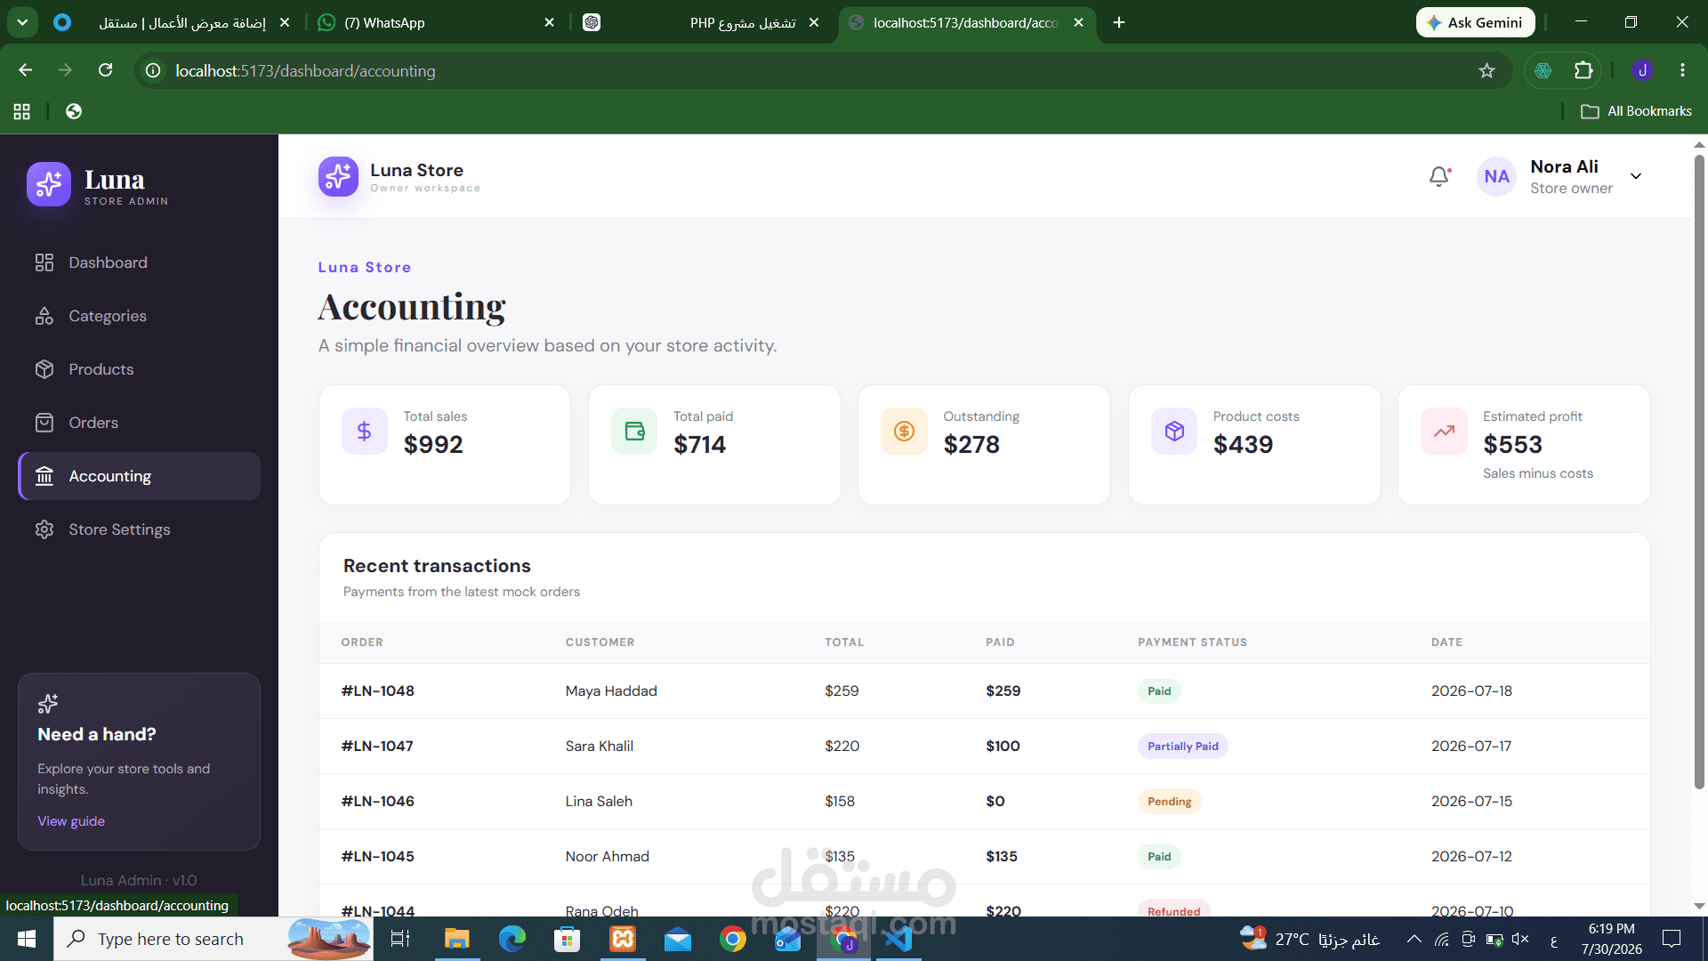Click the page vertical scrollbar
The width and height of the screenshot is (1708, 961).
pos(1699,472)
